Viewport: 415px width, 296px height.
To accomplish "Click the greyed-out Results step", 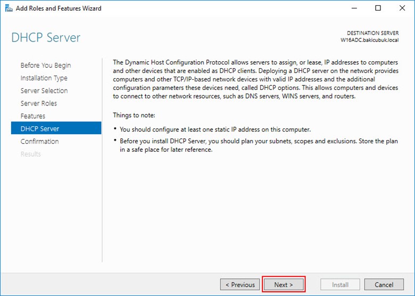I will click(x=31, y=154).
